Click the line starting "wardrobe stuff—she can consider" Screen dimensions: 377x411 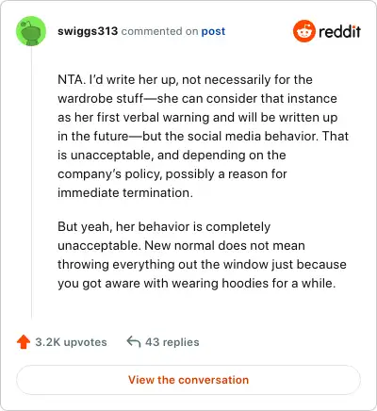(x=197, y=99)
